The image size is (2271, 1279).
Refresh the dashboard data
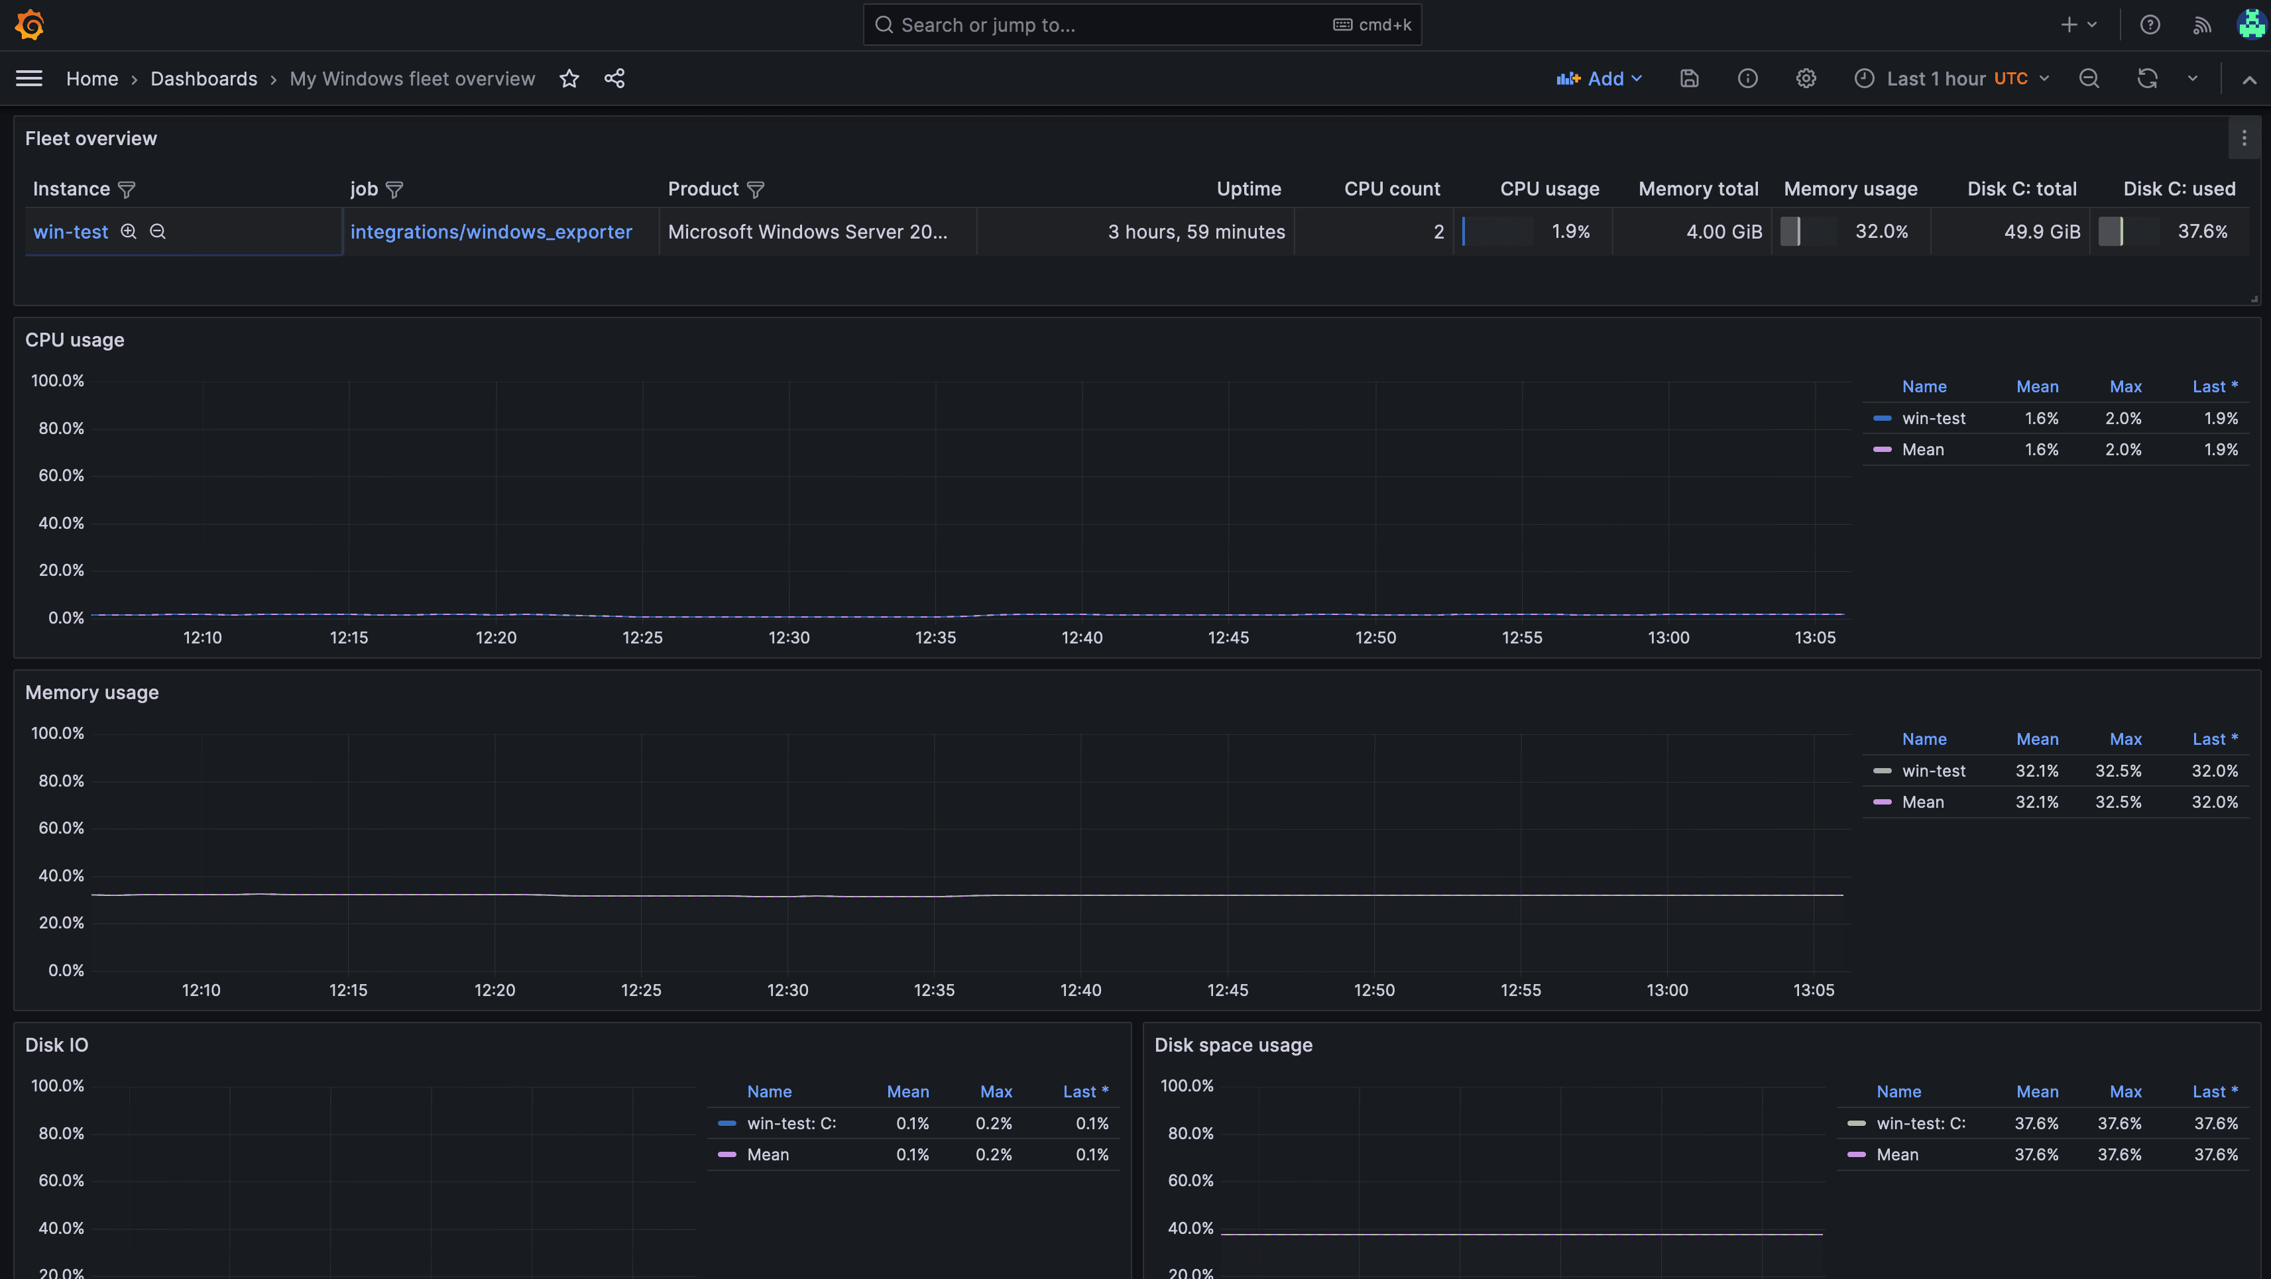[2148, 78]
